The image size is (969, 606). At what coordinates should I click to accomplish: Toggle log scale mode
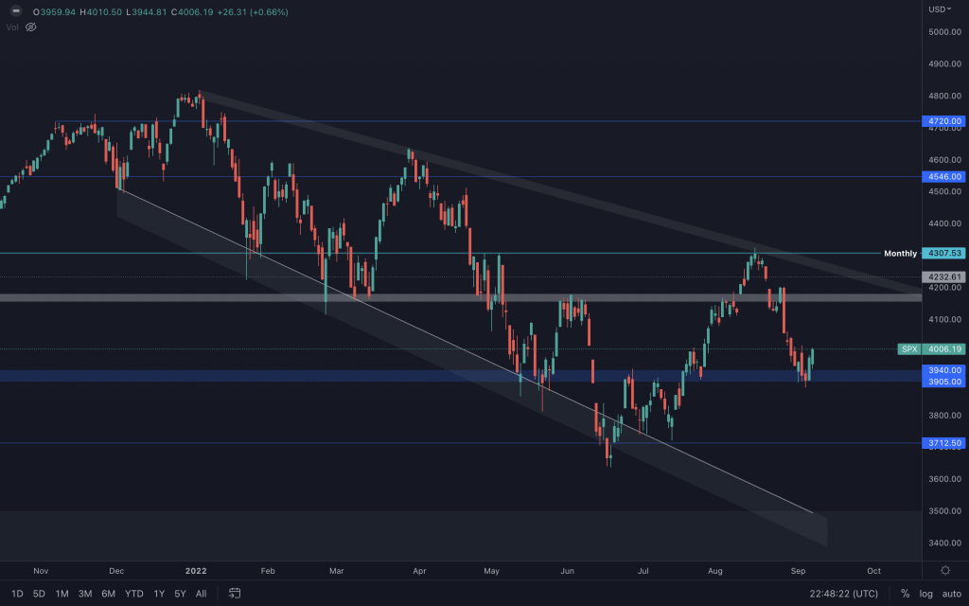click(x=926, y=594)
